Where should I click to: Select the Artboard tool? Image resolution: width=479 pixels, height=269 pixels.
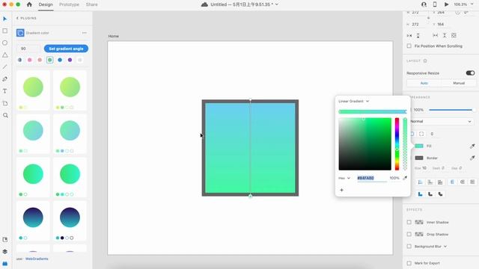click(x=5, y=103)
